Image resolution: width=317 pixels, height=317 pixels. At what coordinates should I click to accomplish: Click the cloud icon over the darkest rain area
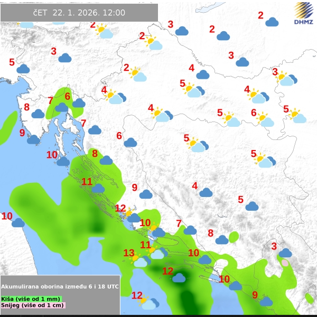coord(179,278)
